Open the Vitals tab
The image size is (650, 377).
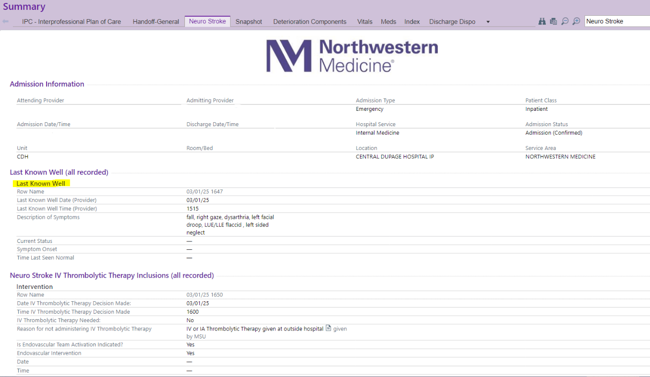click(365, 22)
